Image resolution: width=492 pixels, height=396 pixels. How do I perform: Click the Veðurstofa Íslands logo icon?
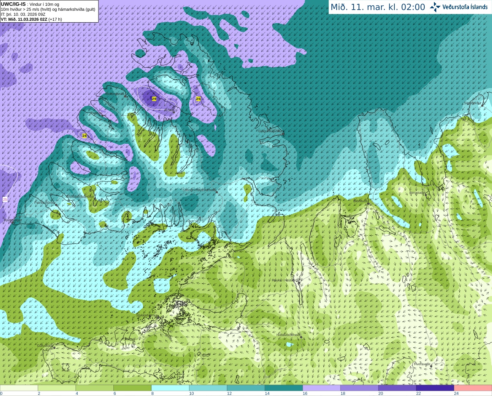click(435, 7)
